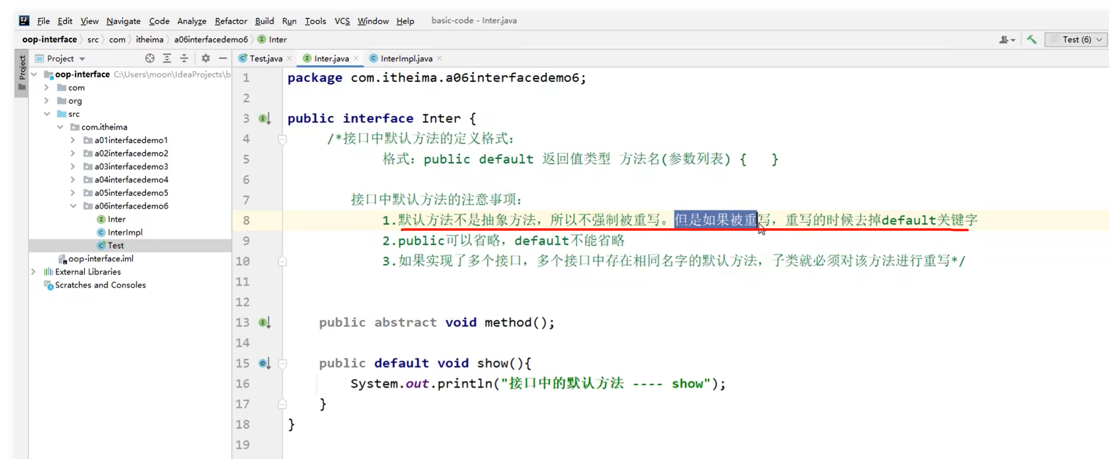Hide the Project tool window with the minus icon
The width and height of the screenshot is (1109, 459).
pos(223,58)
